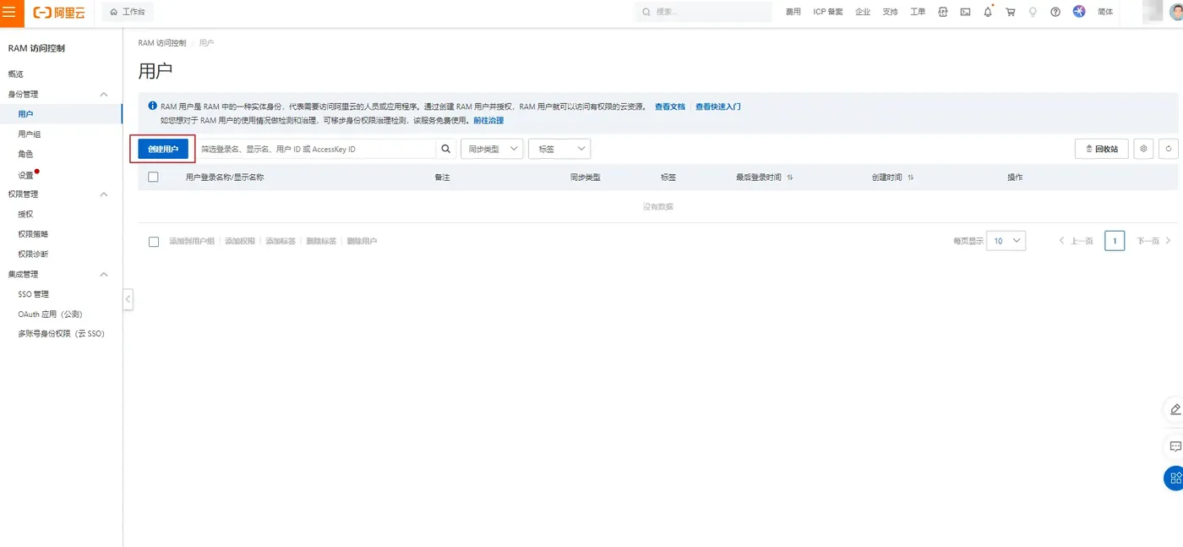Open the blue AI assistant icon
Screen dimensions: 1183x547
pyautogui.click(x=1079, y=12)
